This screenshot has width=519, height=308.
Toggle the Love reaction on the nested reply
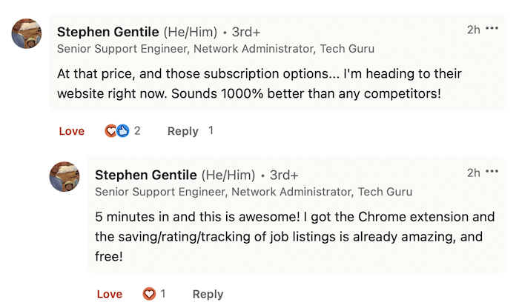pyautogui.click(x=110, y=294)
